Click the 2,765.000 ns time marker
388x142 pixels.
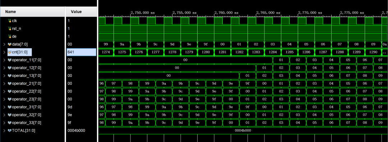268,13
